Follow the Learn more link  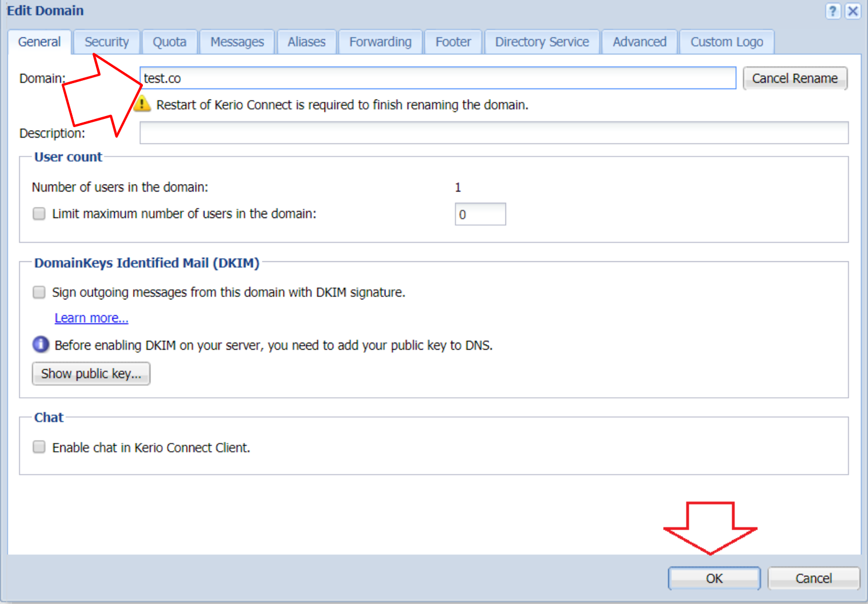[91, 318]
